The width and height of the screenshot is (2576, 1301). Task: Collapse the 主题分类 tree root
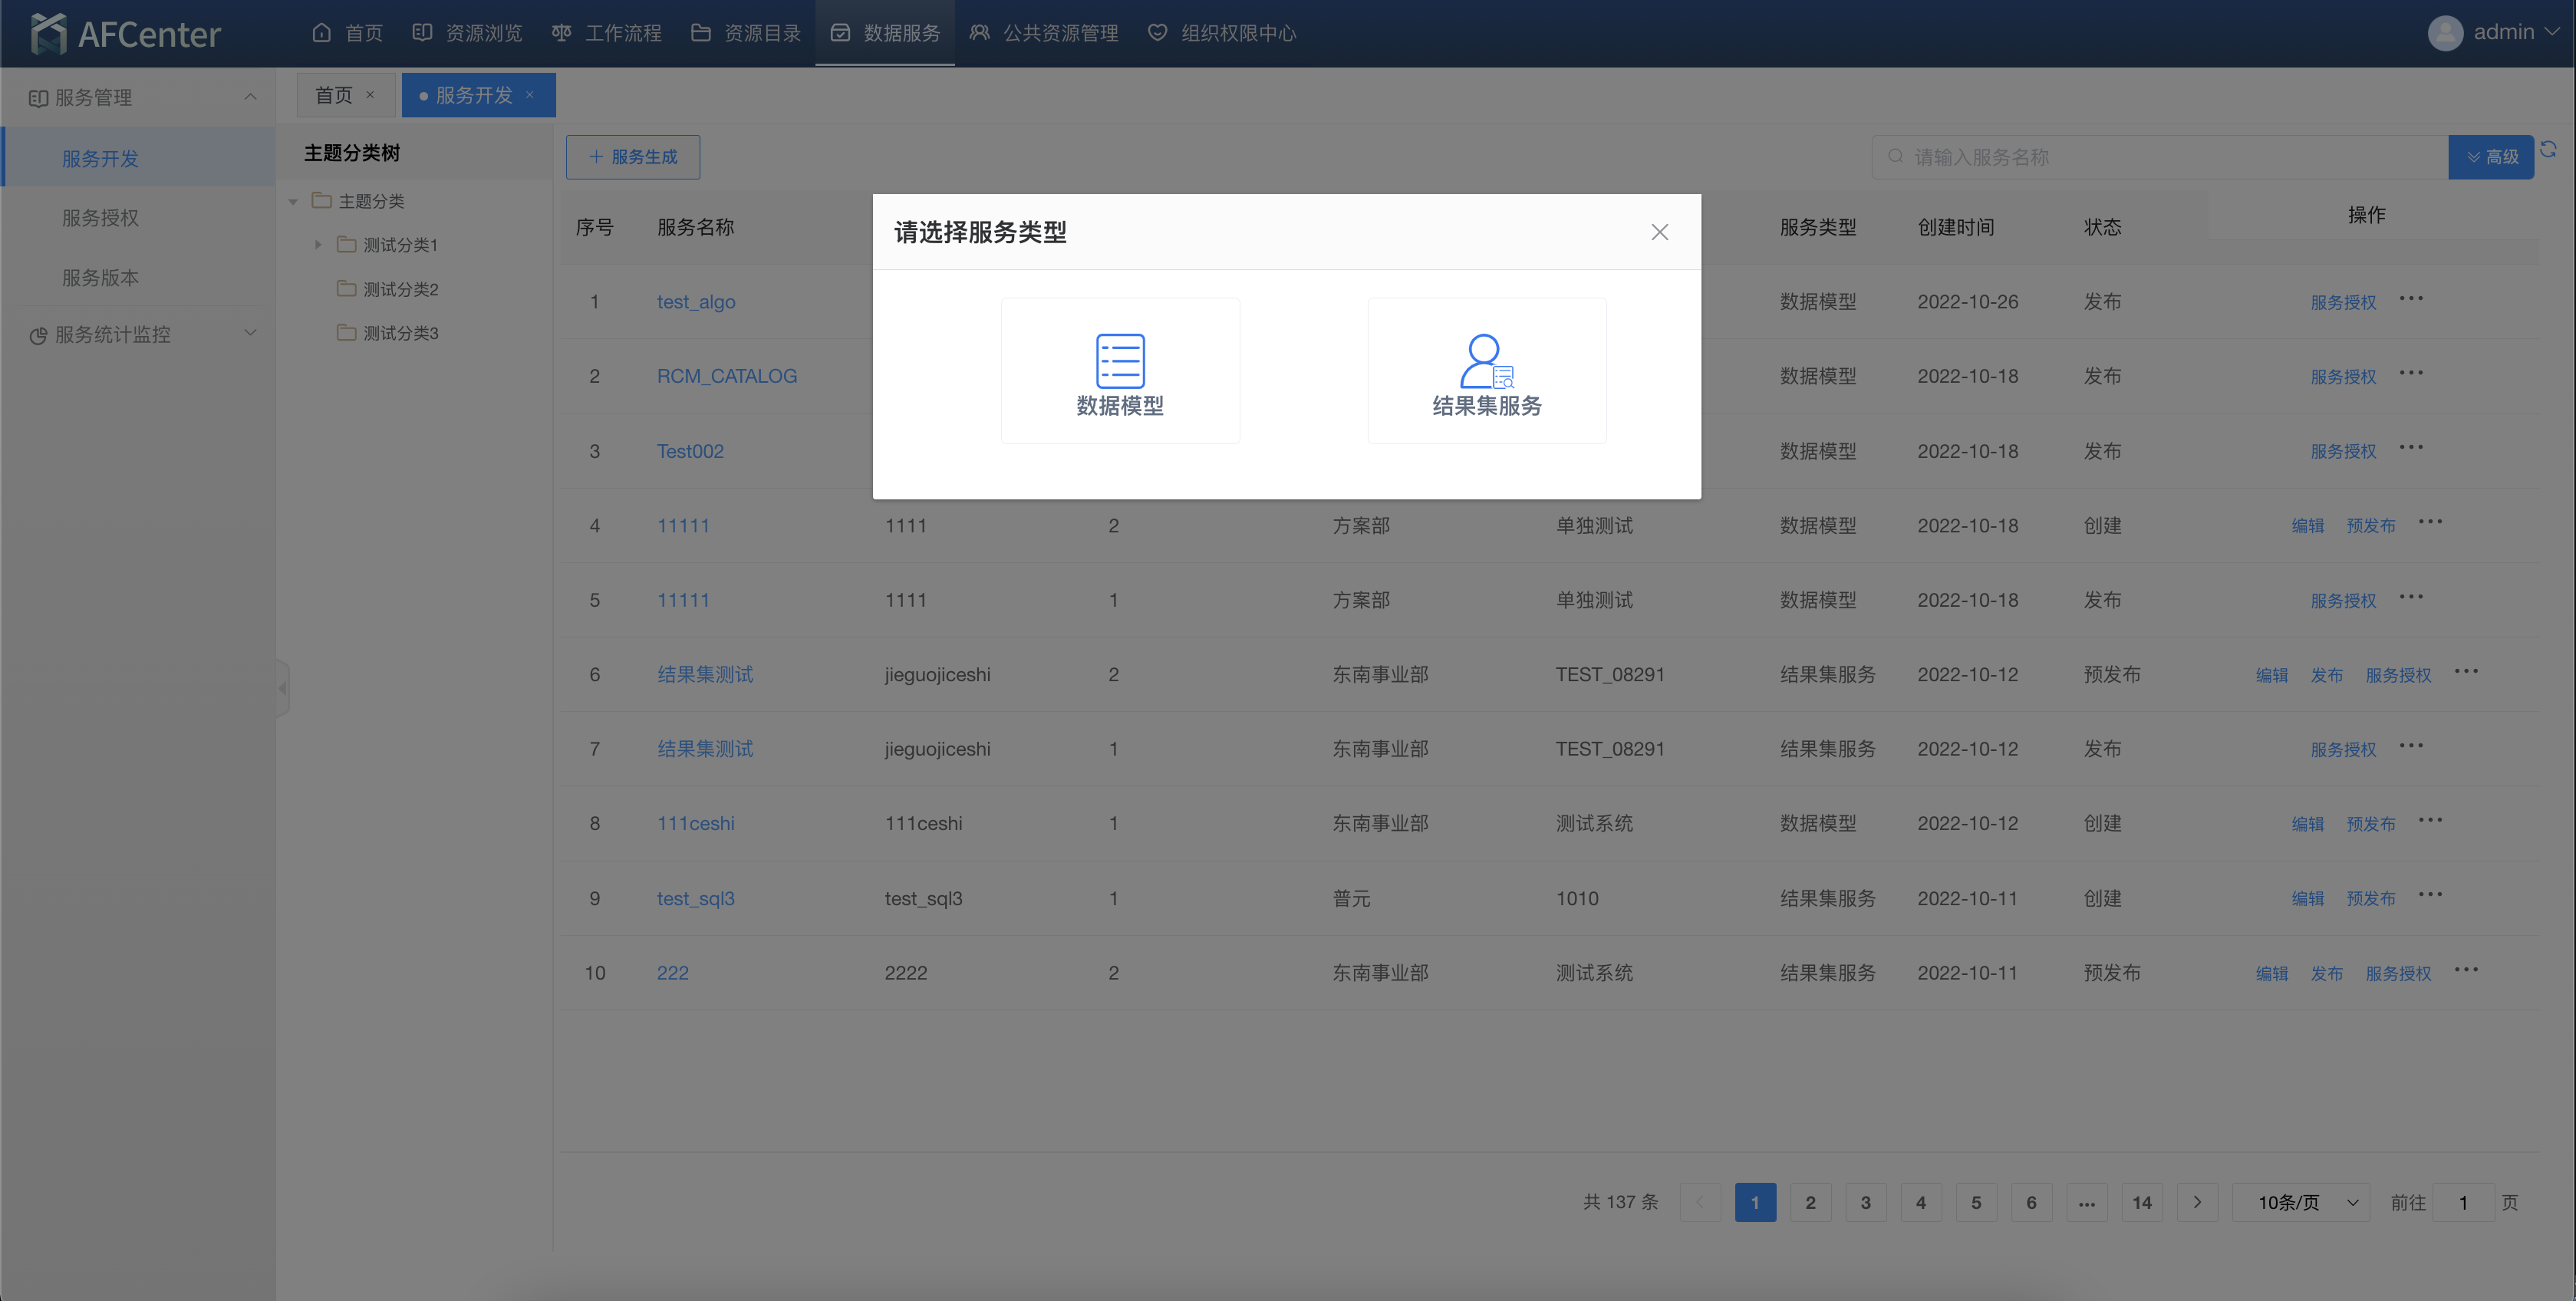click(x=293, y=202)
